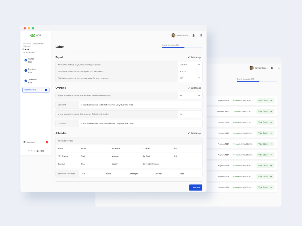302x226 pixels.
Task: Click the Overtime completed checkmark icon
Action: (x=26, y=71)
